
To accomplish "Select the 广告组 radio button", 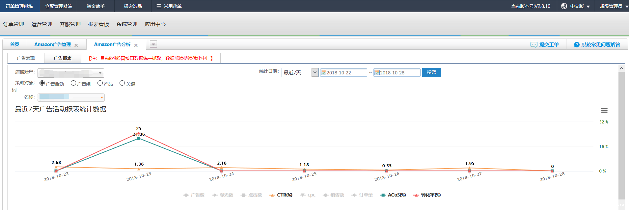I will pos(73,83).
